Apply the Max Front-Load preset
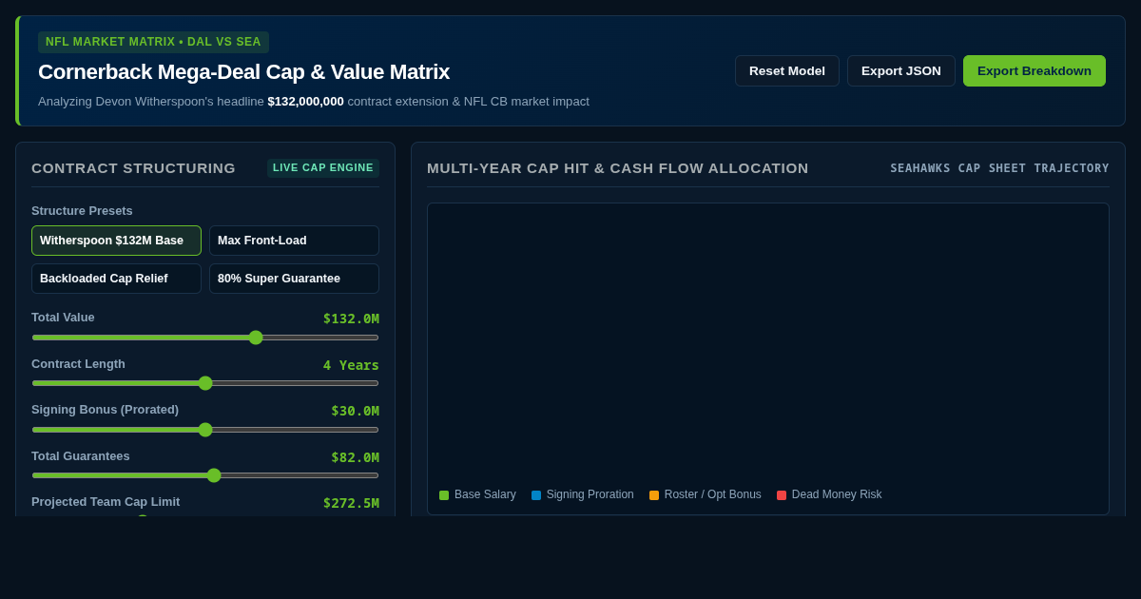This screenshot has width=1141, height=599. (294, 241)
